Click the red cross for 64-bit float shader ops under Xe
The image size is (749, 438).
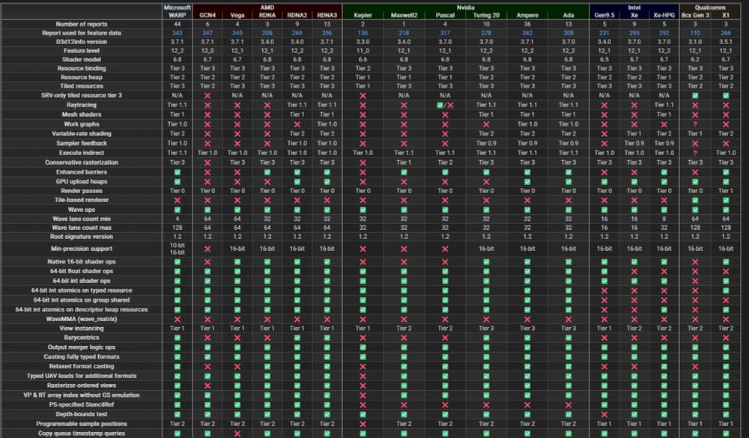(x=634, y=271)
